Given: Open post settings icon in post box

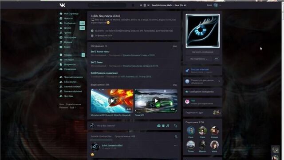Looking at the screenshot, I should [x=176, y=126].
